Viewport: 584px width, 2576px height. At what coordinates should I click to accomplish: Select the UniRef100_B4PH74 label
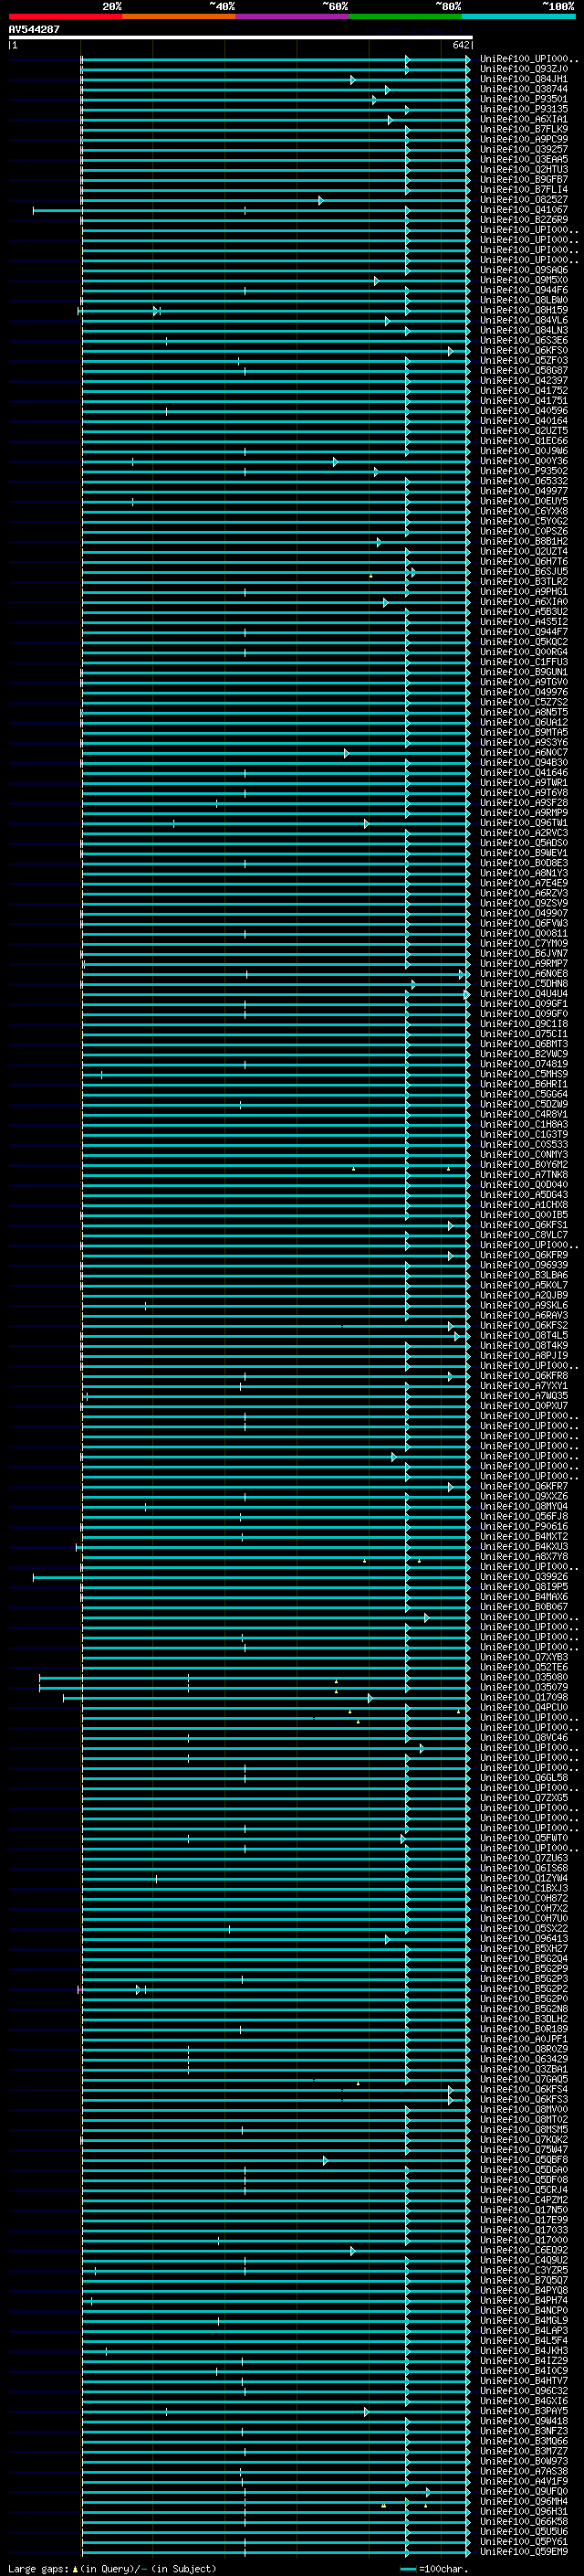point(524,2301)
